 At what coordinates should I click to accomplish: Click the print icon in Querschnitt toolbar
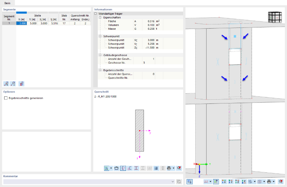pyautogui.click(x=169, y=168)
